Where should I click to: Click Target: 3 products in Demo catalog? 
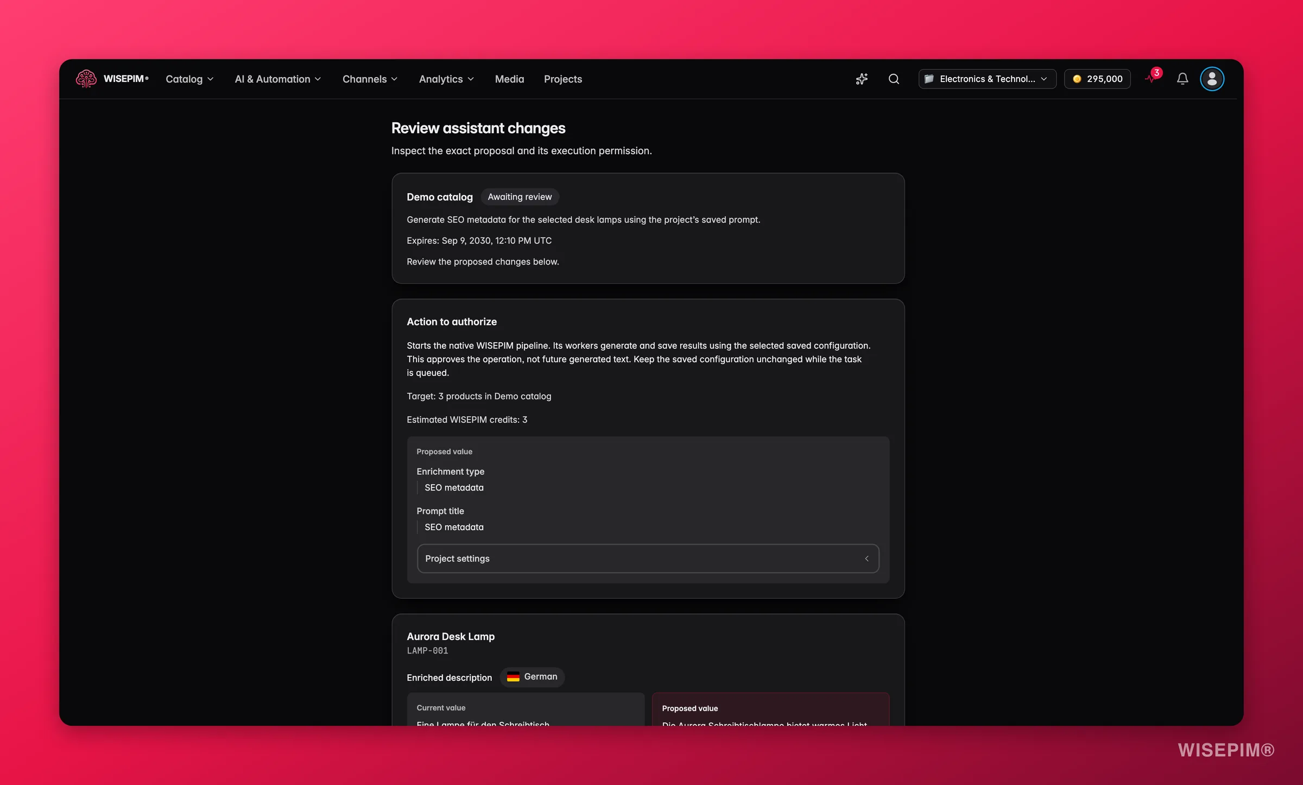click(479, 396)
